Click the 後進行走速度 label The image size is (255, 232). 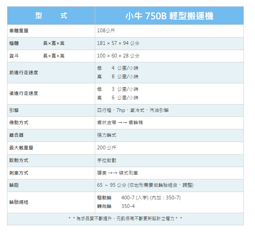[24, 93]
